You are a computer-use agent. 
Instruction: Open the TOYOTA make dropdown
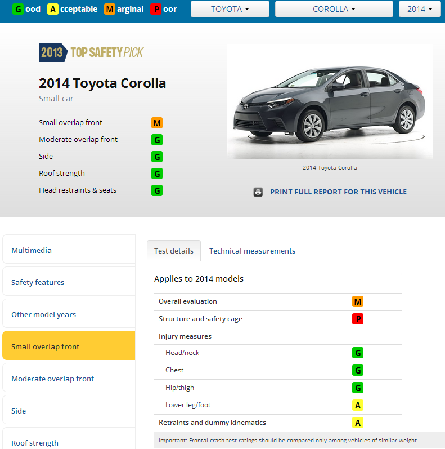230,9
